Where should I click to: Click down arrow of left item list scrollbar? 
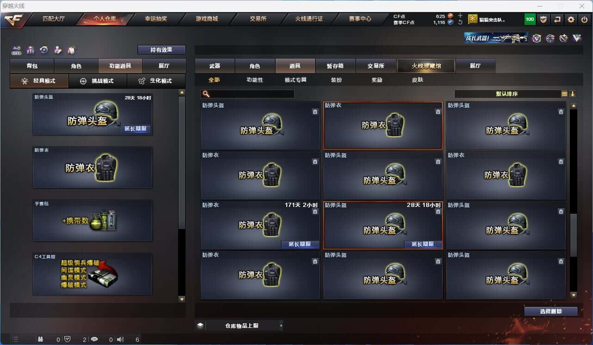tap(181, 299)
